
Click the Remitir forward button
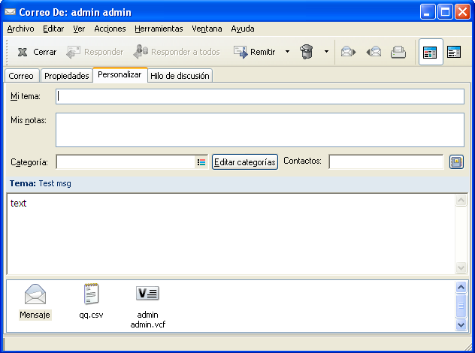255,52
